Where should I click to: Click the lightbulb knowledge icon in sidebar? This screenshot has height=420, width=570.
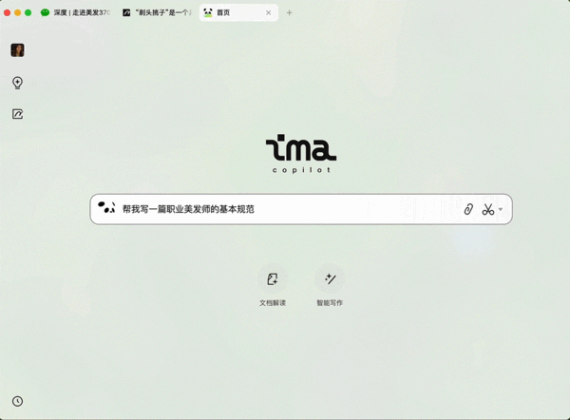pos(17,83)
